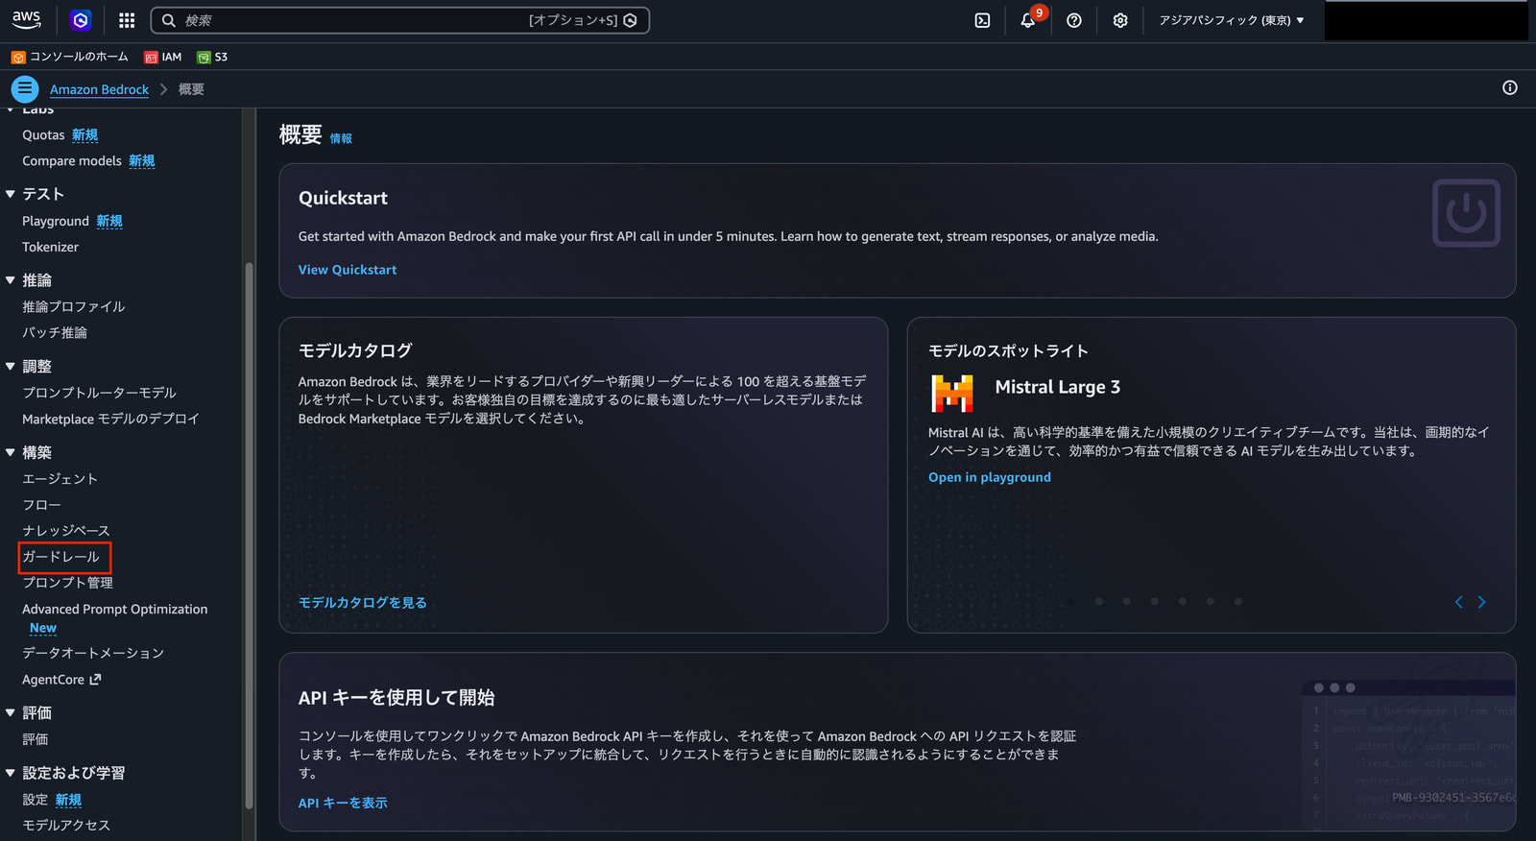The image size is (1536, 841).
Task: Open Tokenizer in the sidebar
Action: [51, 247]
